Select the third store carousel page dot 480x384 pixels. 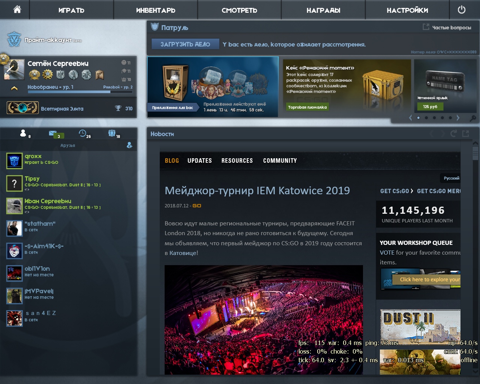coord(434,118)
